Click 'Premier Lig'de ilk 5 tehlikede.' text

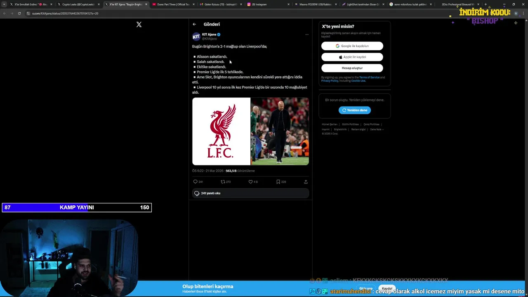pos(220,72)
